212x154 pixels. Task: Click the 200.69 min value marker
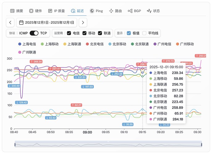tap(14, 86)
